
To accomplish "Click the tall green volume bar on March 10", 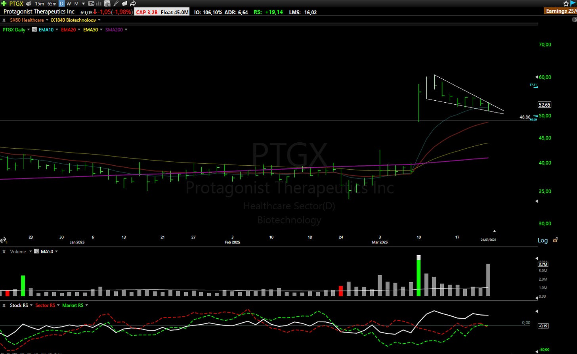I will point(419,276).
